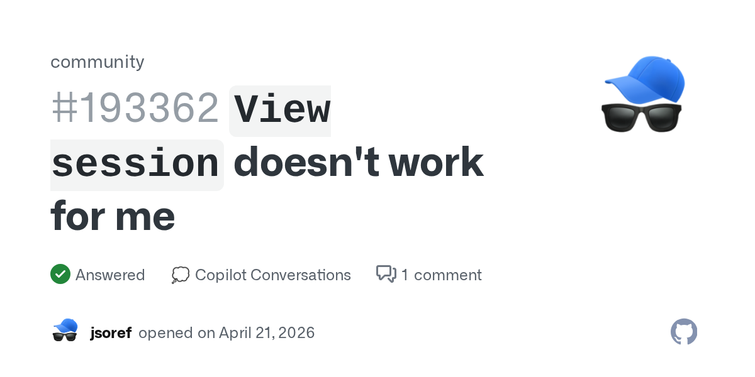Open the GitHub logo icon
Viewport: 755px width, 377px height.
point(684,332)
